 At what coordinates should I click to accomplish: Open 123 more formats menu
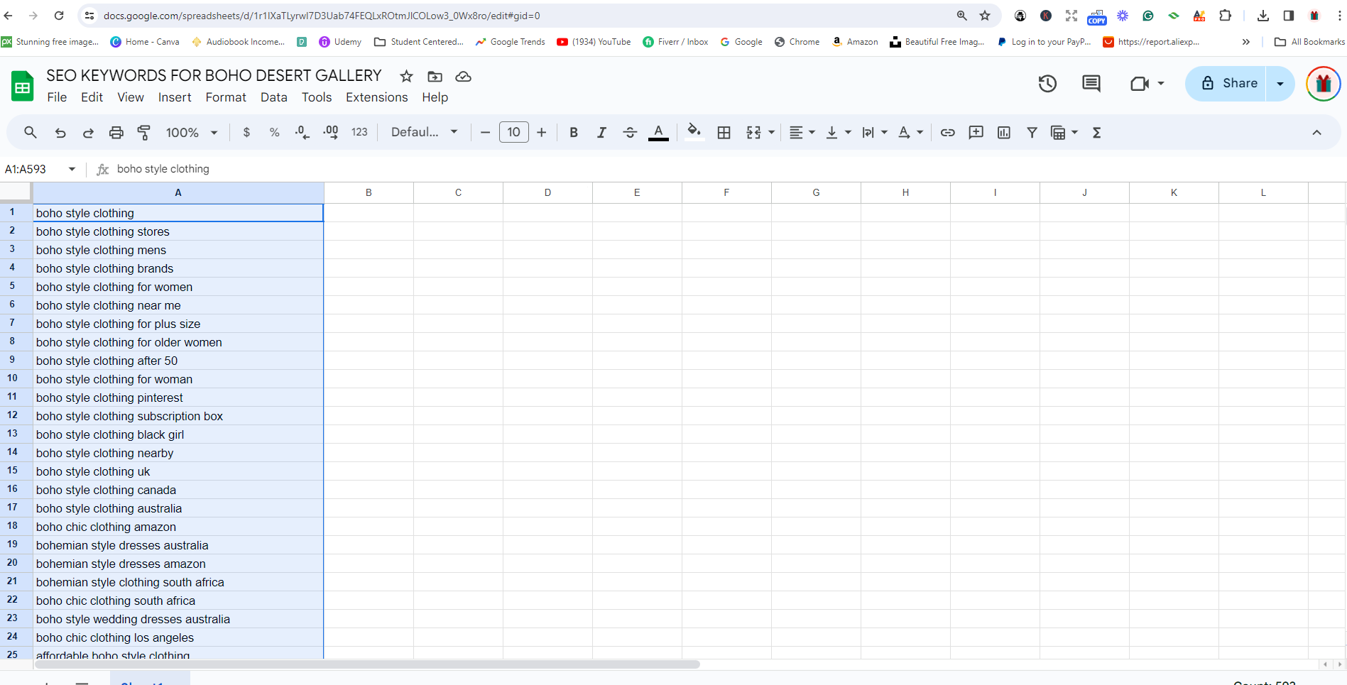[359, 132]
